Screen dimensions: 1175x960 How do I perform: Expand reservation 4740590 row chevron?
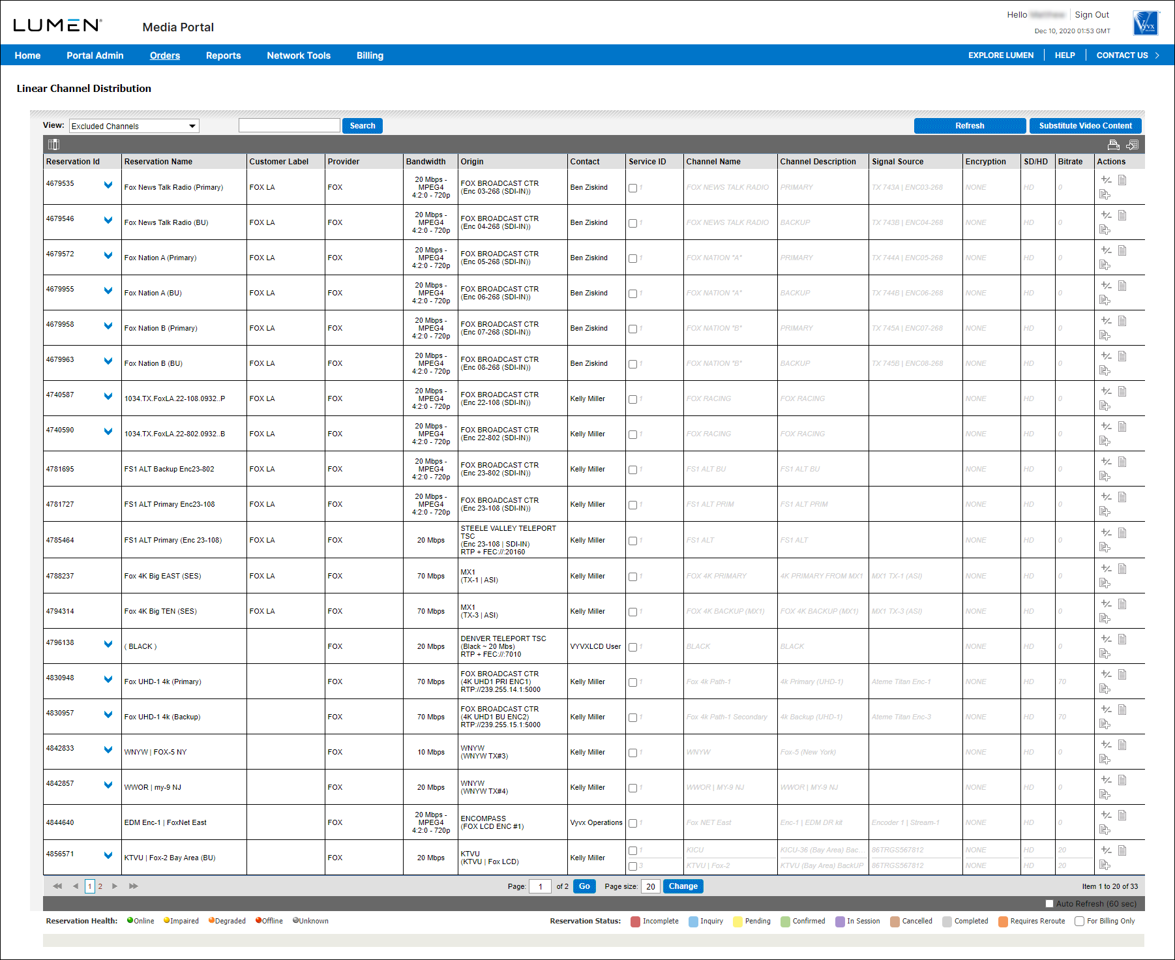[108, 432]
